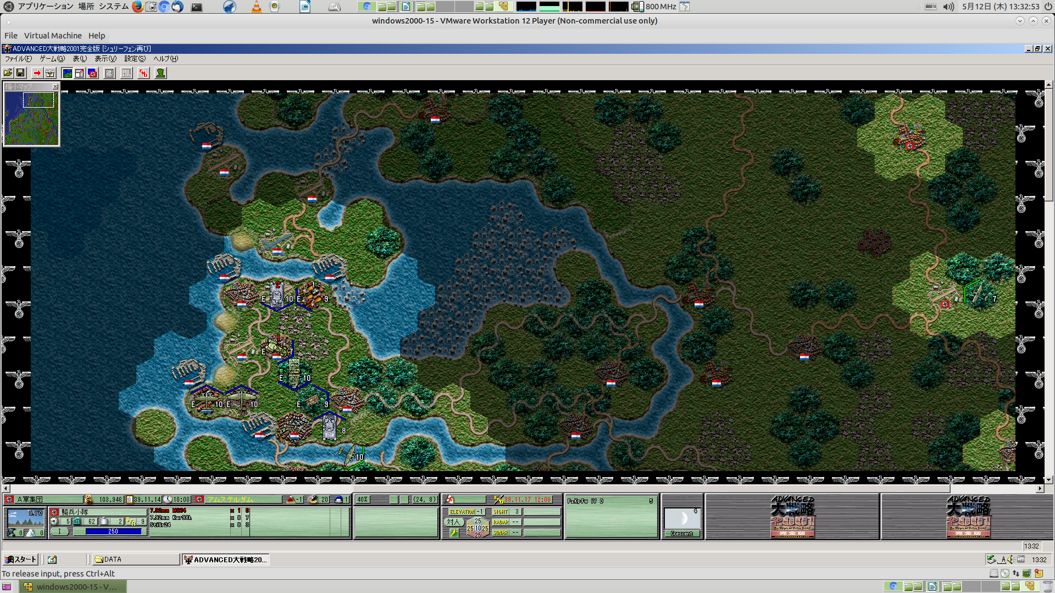Screen dimensions: 1055x593
Task: Open VLC from the Ubuntu top panel
Action: pos(257,7)
